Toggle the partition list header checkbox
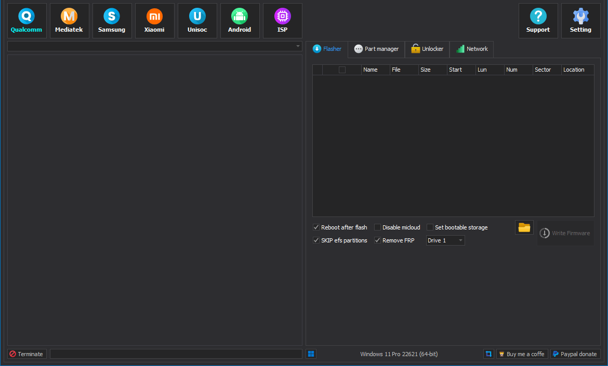608x366 pixels. pos(343,69)
